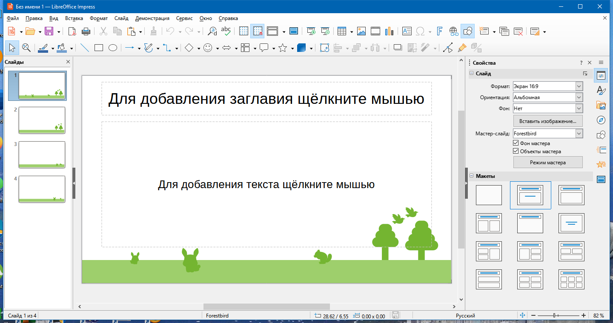This screenshot has height=323, width=613.
Task: Select the Stars and Banners tool
Action: tap(283, 48)
